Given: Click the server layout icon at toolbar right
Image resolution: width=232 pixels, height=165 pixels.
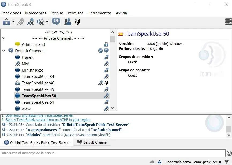Looking at the screenshot, I should coord(229,22).
